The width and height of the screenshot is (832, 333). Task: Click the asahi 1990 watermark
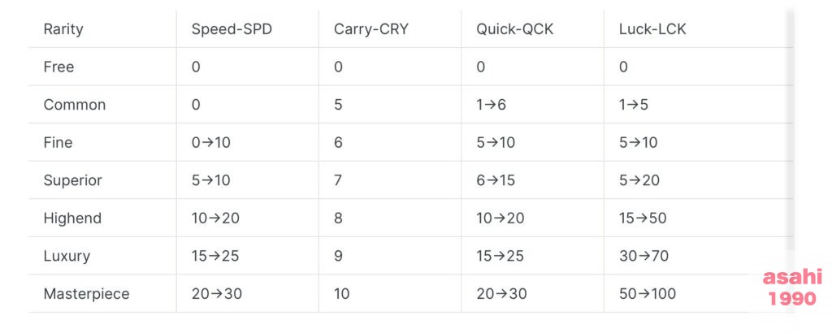792,287
